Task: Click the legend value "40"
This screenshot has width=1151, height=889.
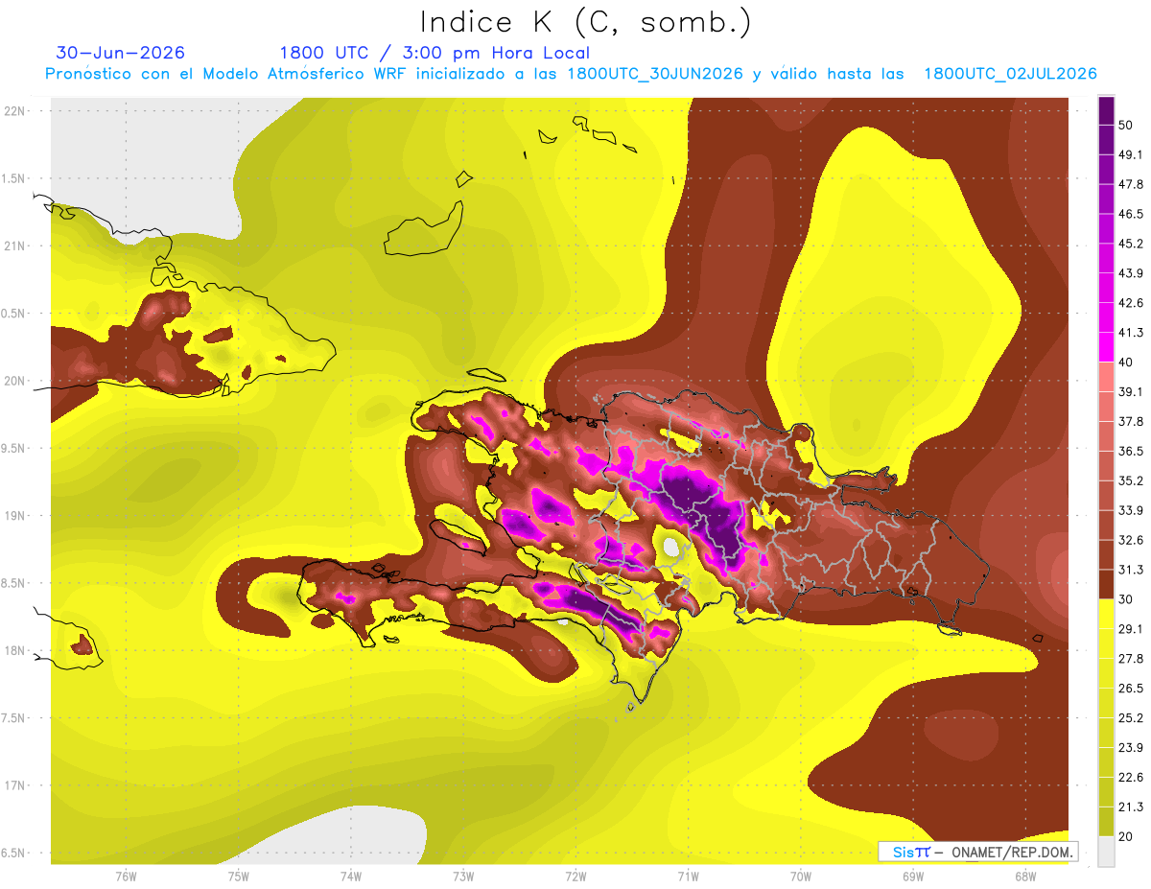Action: point(1126,362)
